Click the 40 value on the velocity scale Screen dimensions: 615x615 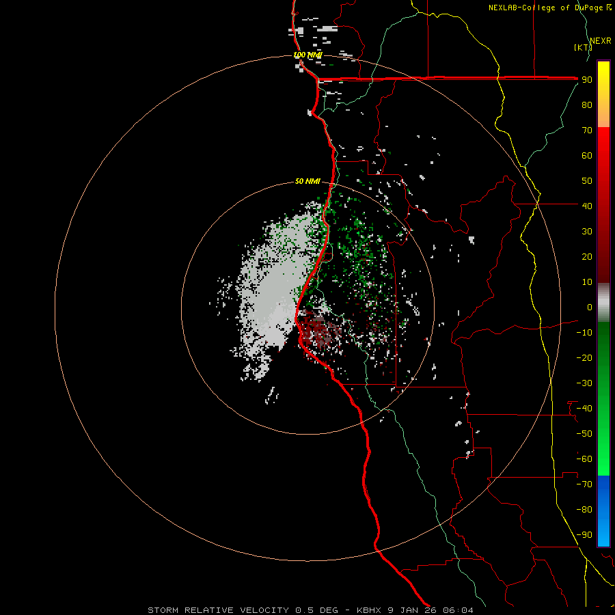[x=587, y=206]
